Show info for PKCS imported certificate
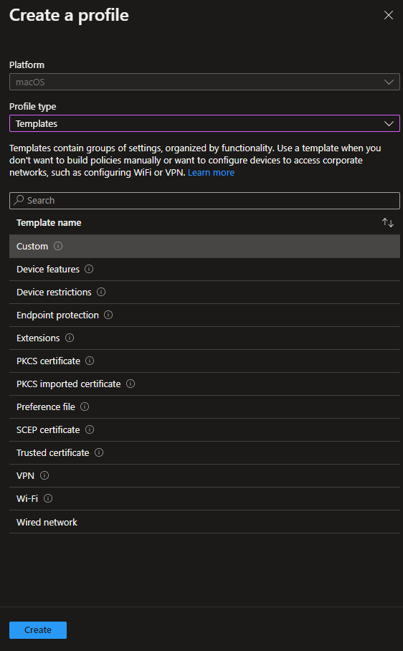 pos(131,384)
